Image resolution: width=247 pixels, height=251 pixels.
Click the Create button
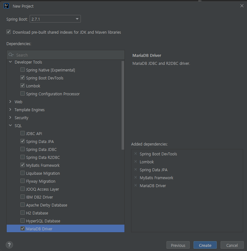205,245
